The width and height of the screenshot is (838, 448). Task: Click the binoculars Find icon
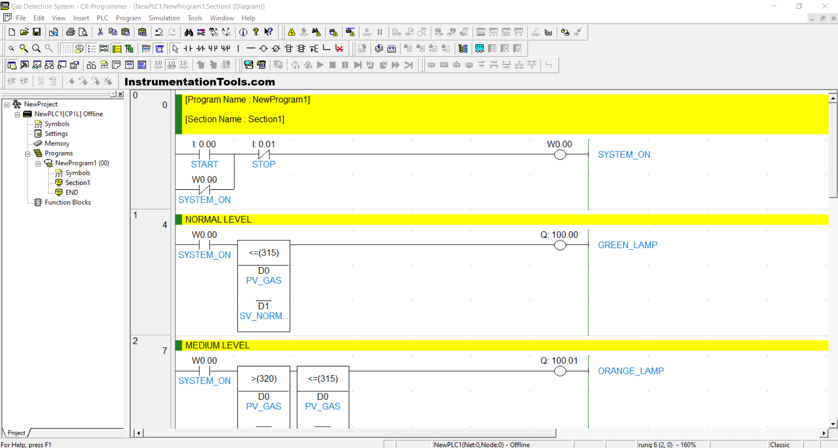point(188,32)
